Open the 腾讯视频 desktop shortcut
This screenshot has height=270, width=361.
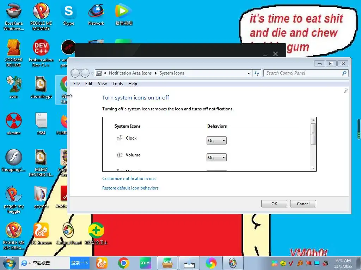[124, 14]
